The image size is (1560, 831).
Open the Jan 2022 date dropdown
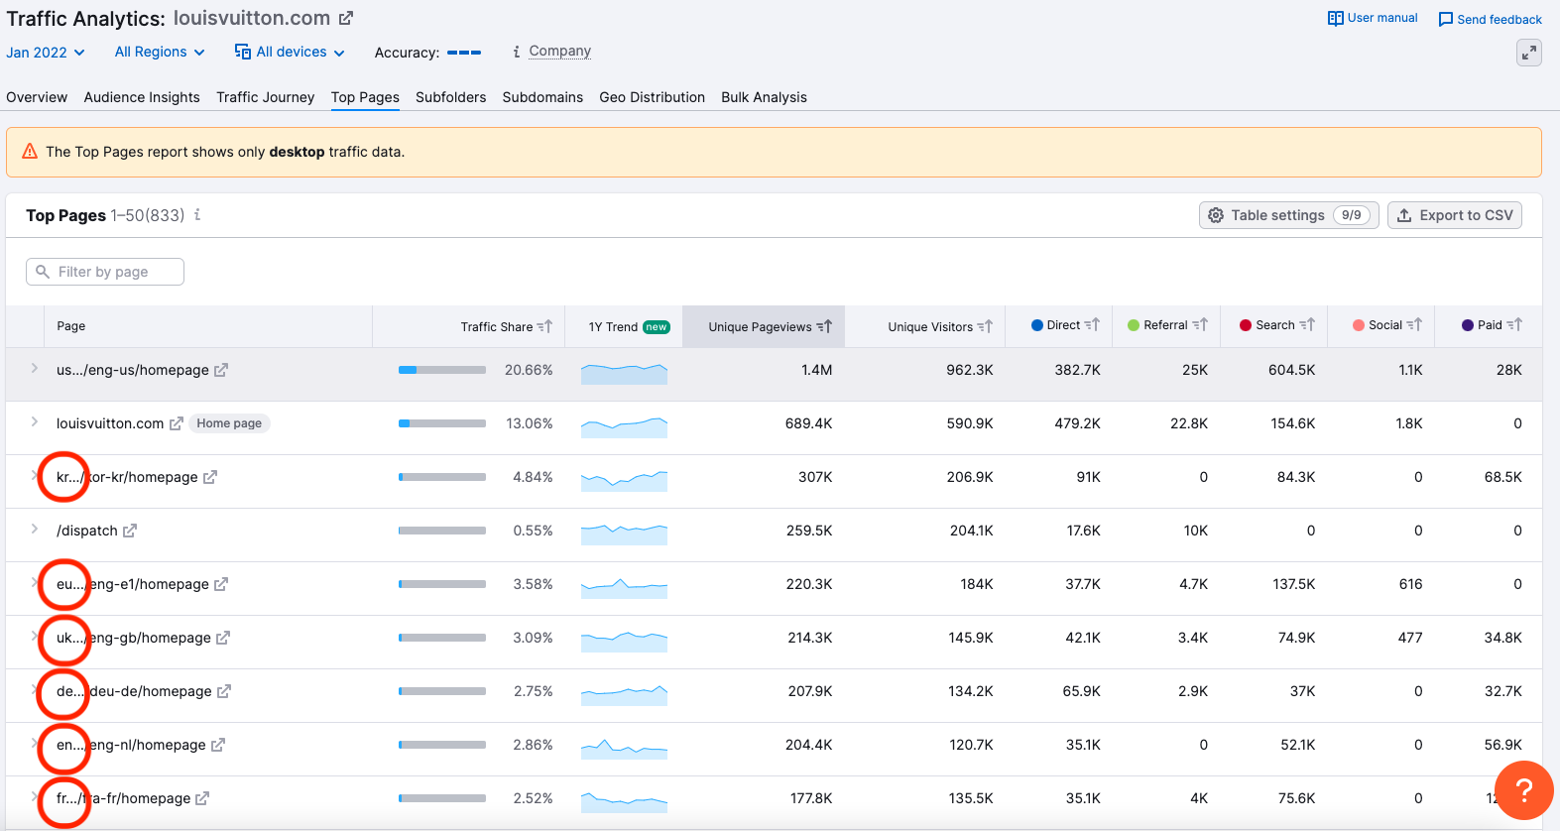46,53
